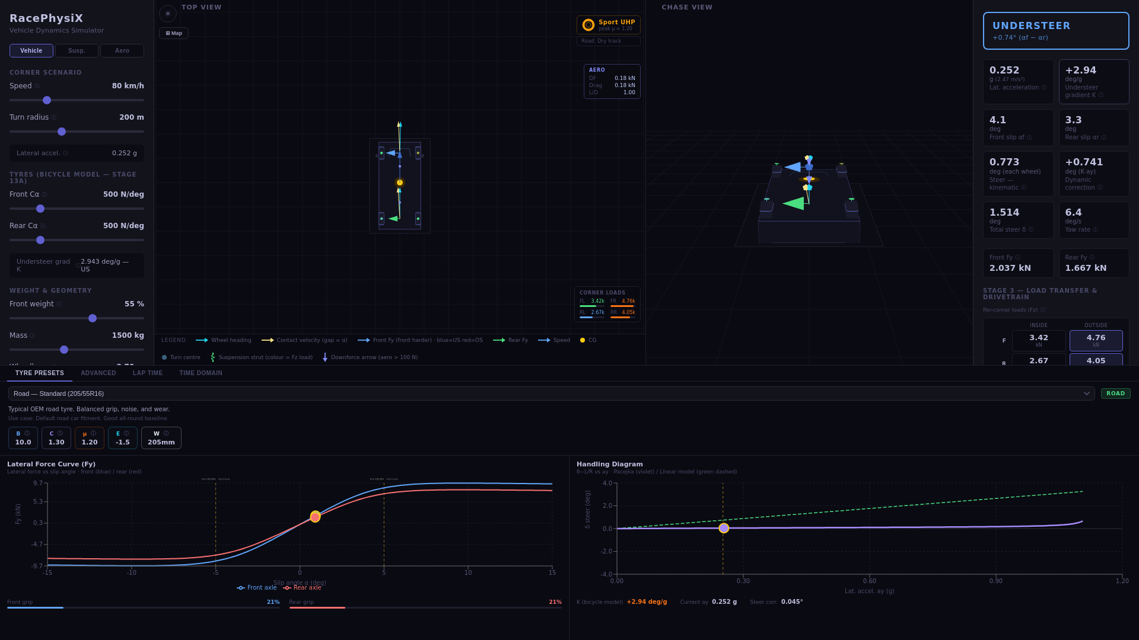1139x640 pixels.
Task: Open the Advanced tab
Action: [x=98, y=373]
